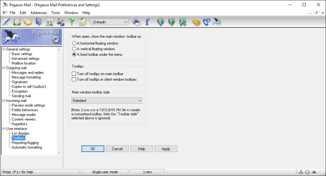The width and height of the screenshot is (326, 176).
Task: Open Sending mail settings
Action: pyautogui.click(x=21, y=96)
